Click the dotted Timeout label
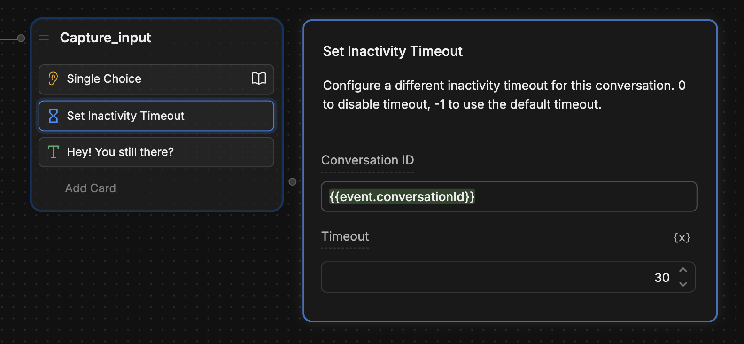744x344 pixels. coord(345,236)
